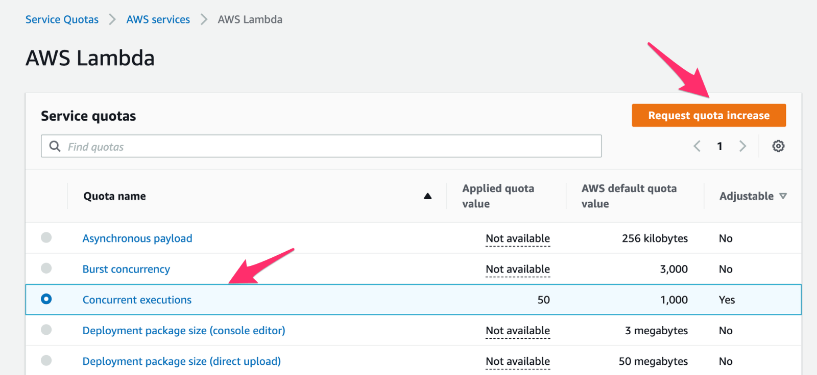The width and height of the screenshot is (817, 375).
Task: Click the Asynchronous payload quota link
Action: (137, 238)
